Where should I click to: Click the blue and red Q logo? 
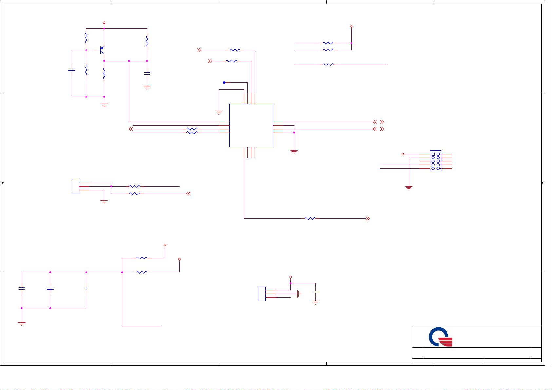click(x=441, y=337)
